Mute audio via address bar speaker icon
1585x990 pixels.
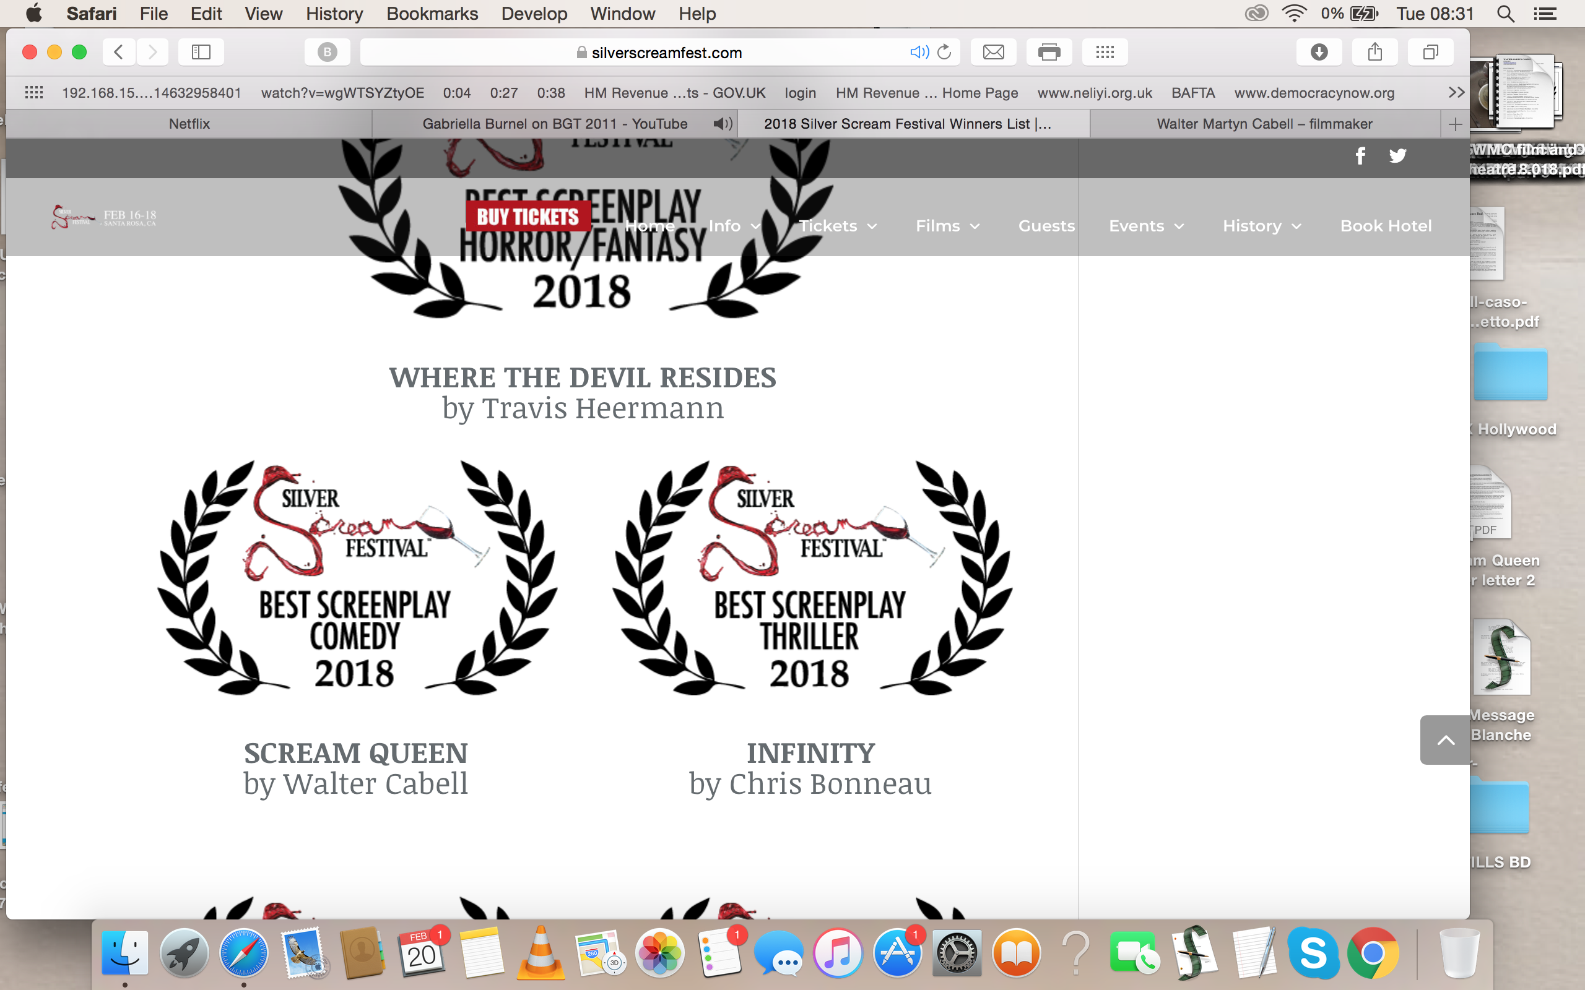[918, 52]
